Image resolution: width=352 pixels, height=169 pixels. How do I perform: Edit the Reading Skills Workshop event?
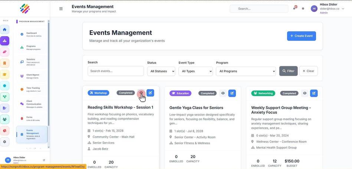[x=150, y=93]
